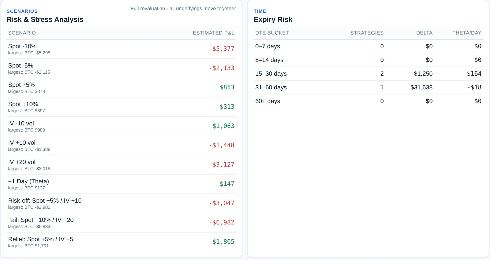Select the 8–14 days bucket row
Screen dimensions: 490x260
368,60
